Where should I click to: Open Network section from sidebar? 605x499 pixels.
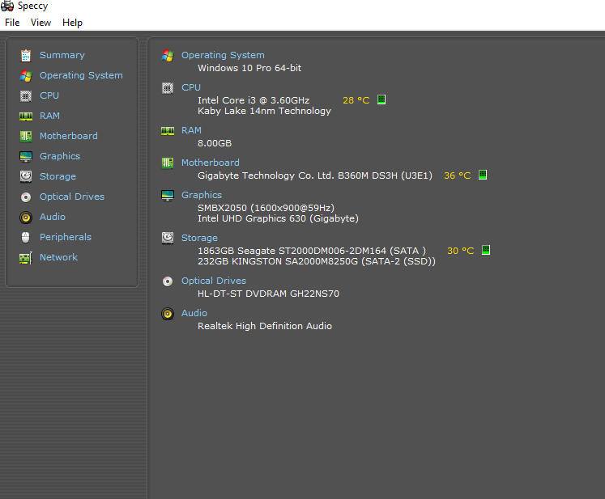(x=58, y=257)
